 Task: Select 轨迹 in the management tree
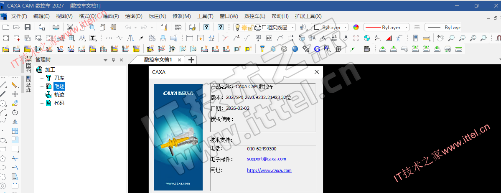[59, 94]
